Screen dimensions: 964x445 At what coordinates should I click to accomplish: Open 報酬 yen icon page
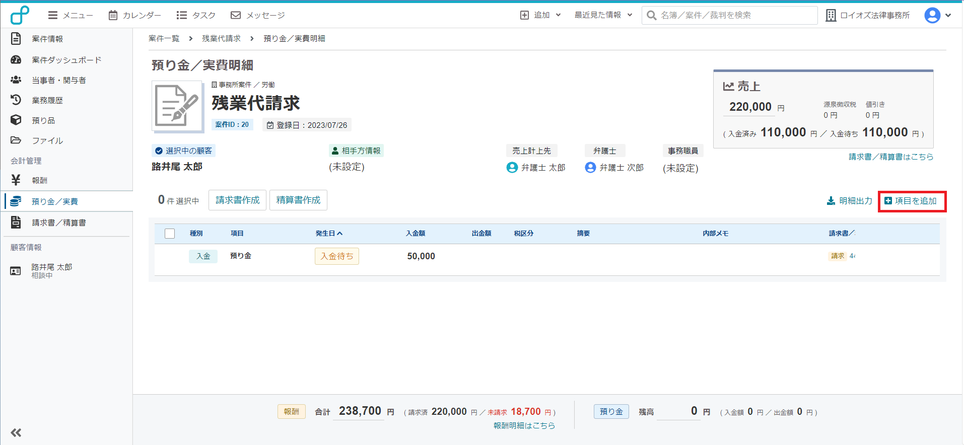click(39, 180)
